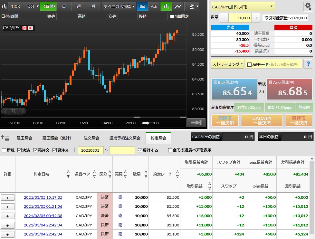Click the empty end date field
Screen dimensions: 315x239
[122, 150]
